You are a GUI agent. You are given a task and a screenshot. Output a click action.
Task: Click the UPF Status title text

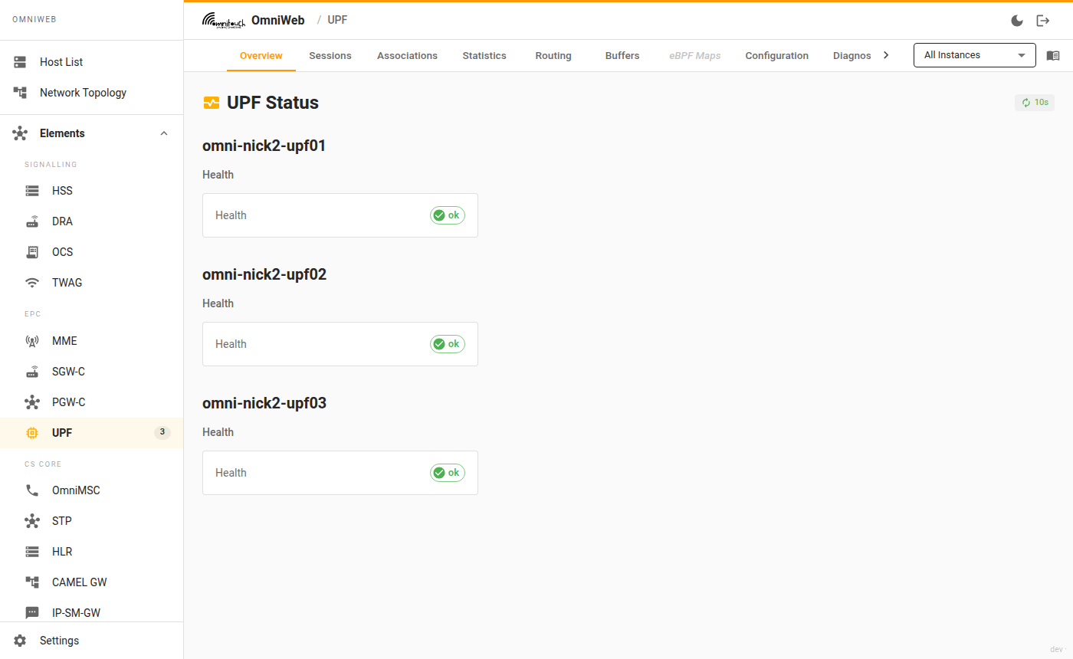point(273,103)
